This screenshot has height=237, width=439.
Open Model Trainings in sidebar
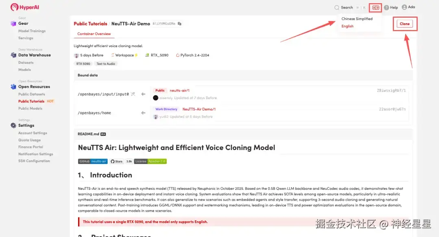pos(32,31)
